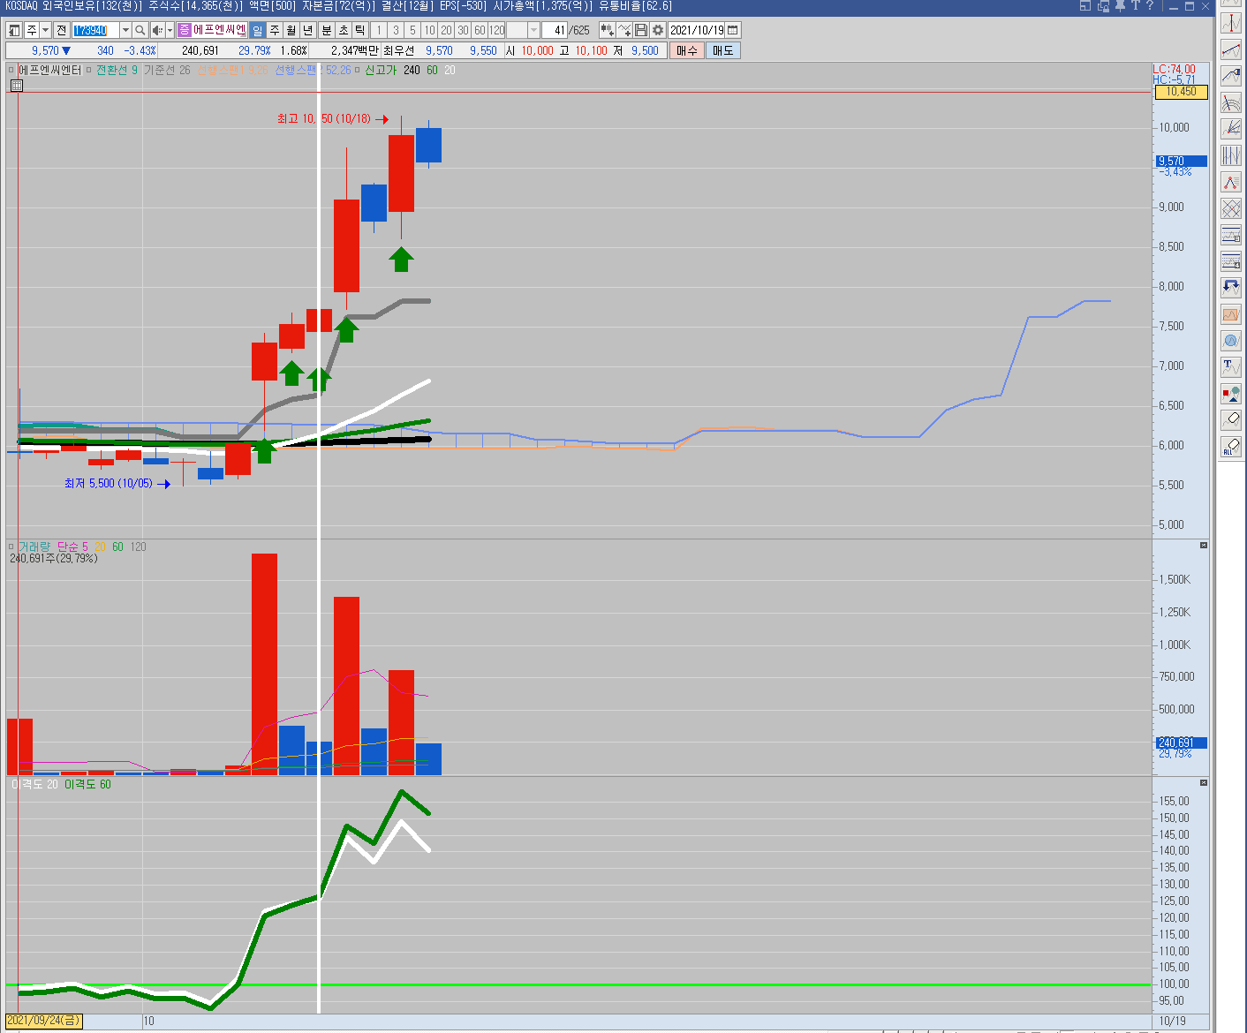Screen dimensions: 1247x1033
Task: Click the 매도 sell button
Action: tap(722, 50)
